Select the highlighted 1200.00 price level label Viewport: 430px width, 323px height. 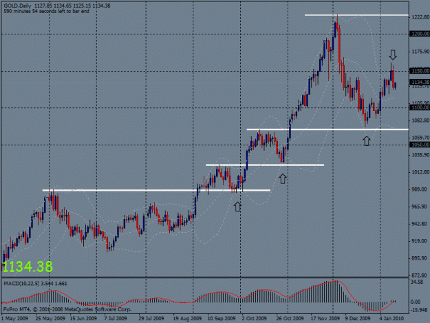click(x=420, y=34)
